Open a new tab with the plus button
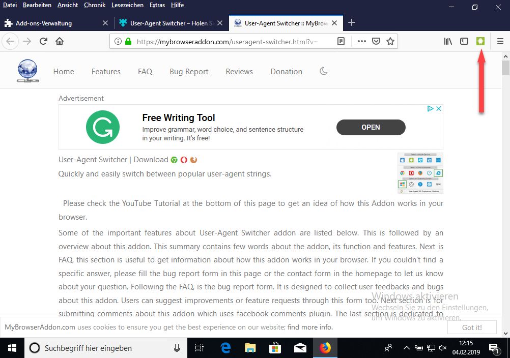The width and height of the screenshot is (510, 358). click(352, 22)
